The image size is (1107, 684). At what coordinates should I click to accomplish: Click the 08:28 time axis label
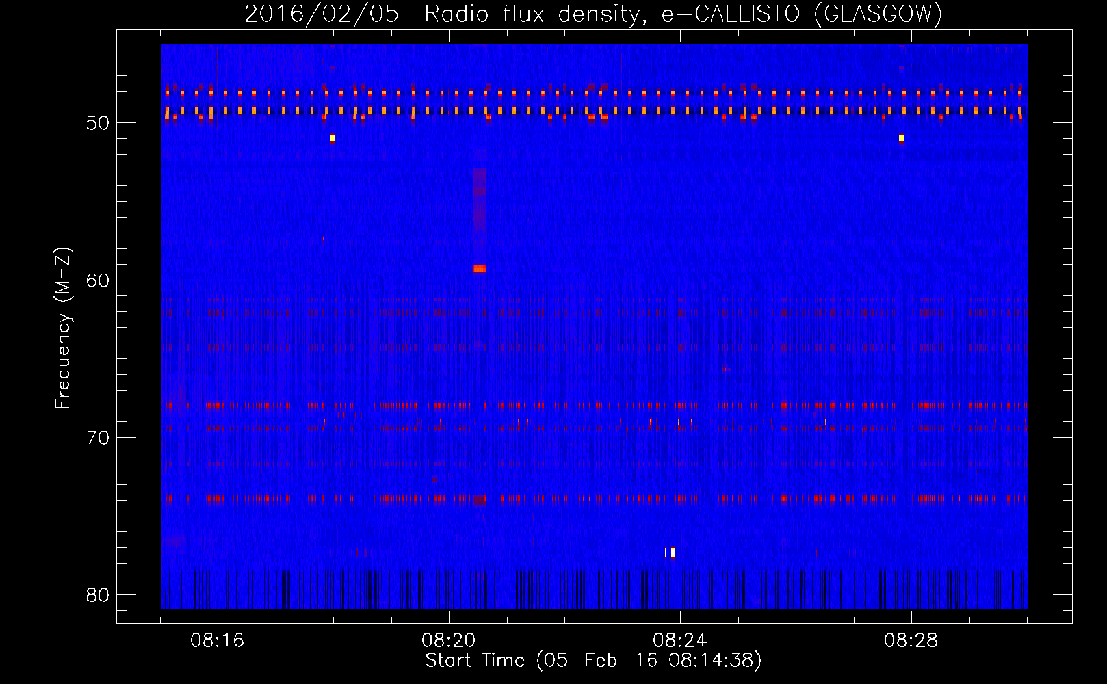coord(911,641)
